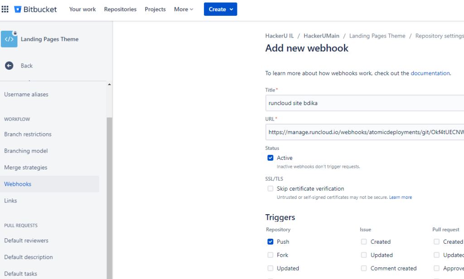Expand the More menu dropdown
This screenshot has height=279, width=464.
184,9
